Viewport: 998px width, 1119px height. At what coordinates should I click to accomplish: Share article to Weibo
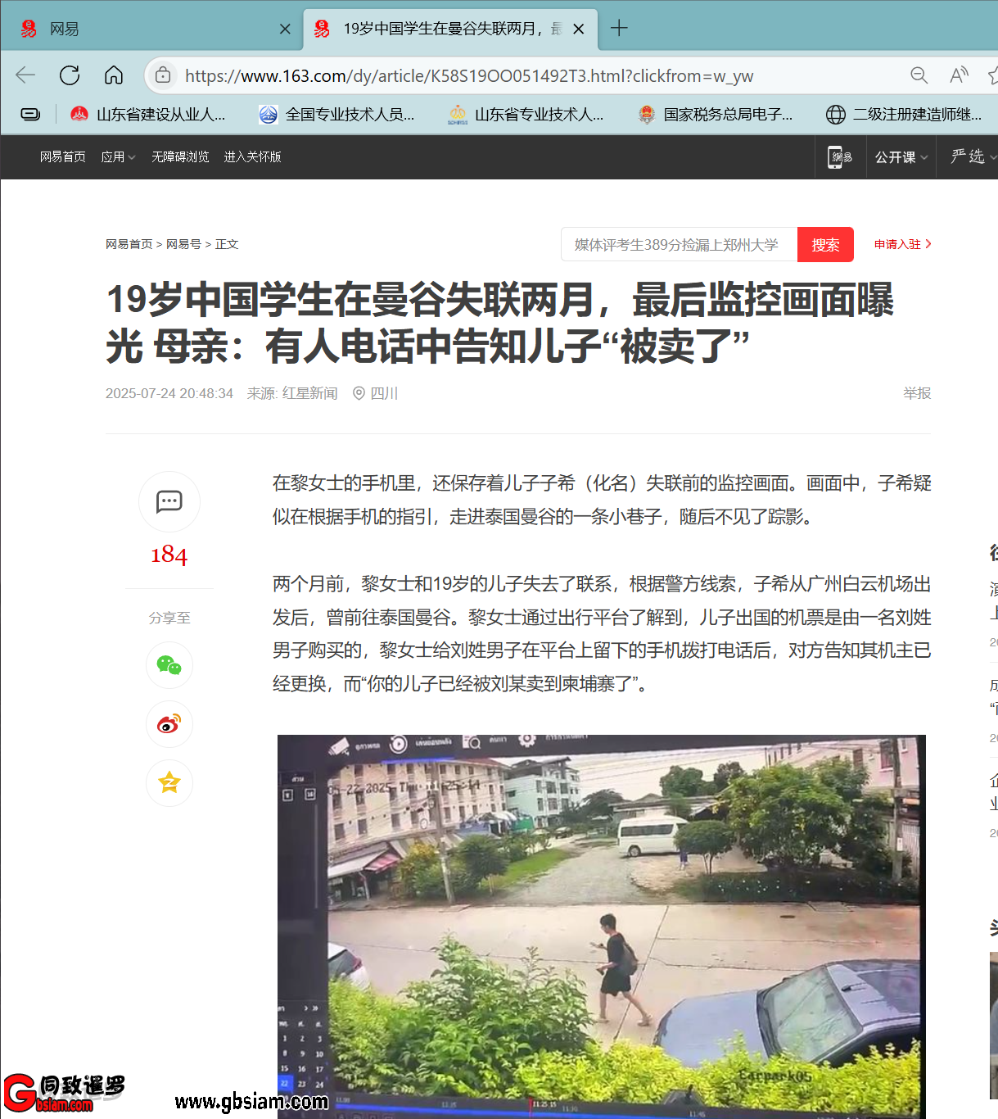[x=169, y=724]
